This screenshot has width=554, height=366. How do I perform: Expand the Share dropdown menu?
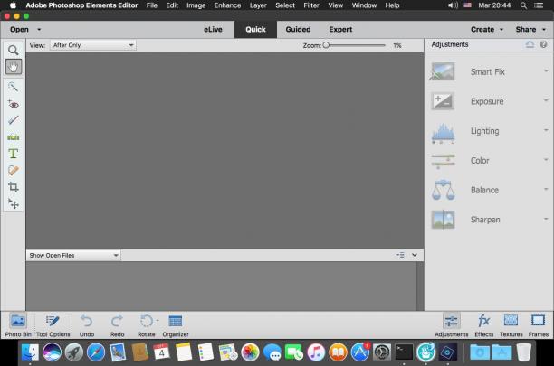click(530, 30)
